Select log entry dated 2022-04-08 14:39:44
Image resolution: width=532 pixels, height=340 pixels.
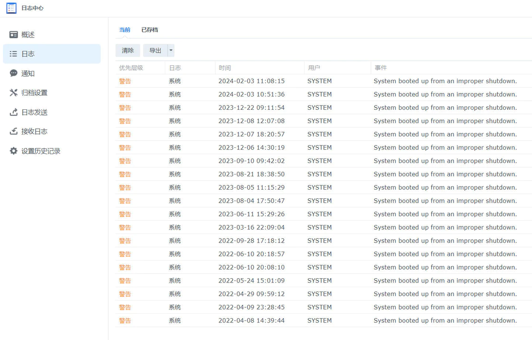tap(251, 321)
